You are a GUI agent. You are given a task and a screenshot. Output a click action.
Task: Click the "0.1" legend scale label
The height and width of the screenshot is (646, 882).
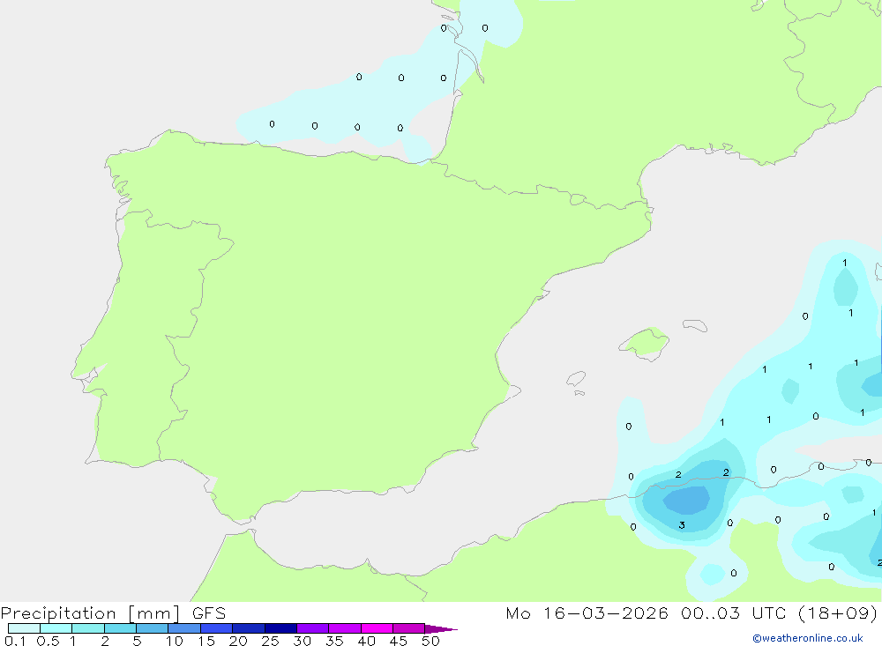(15, 641)
